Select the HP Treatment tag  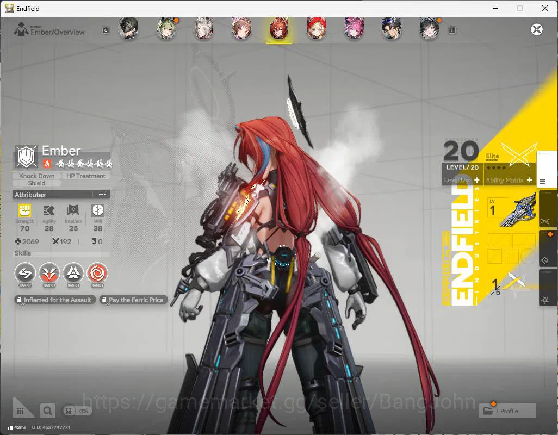[x=86, y=176]
